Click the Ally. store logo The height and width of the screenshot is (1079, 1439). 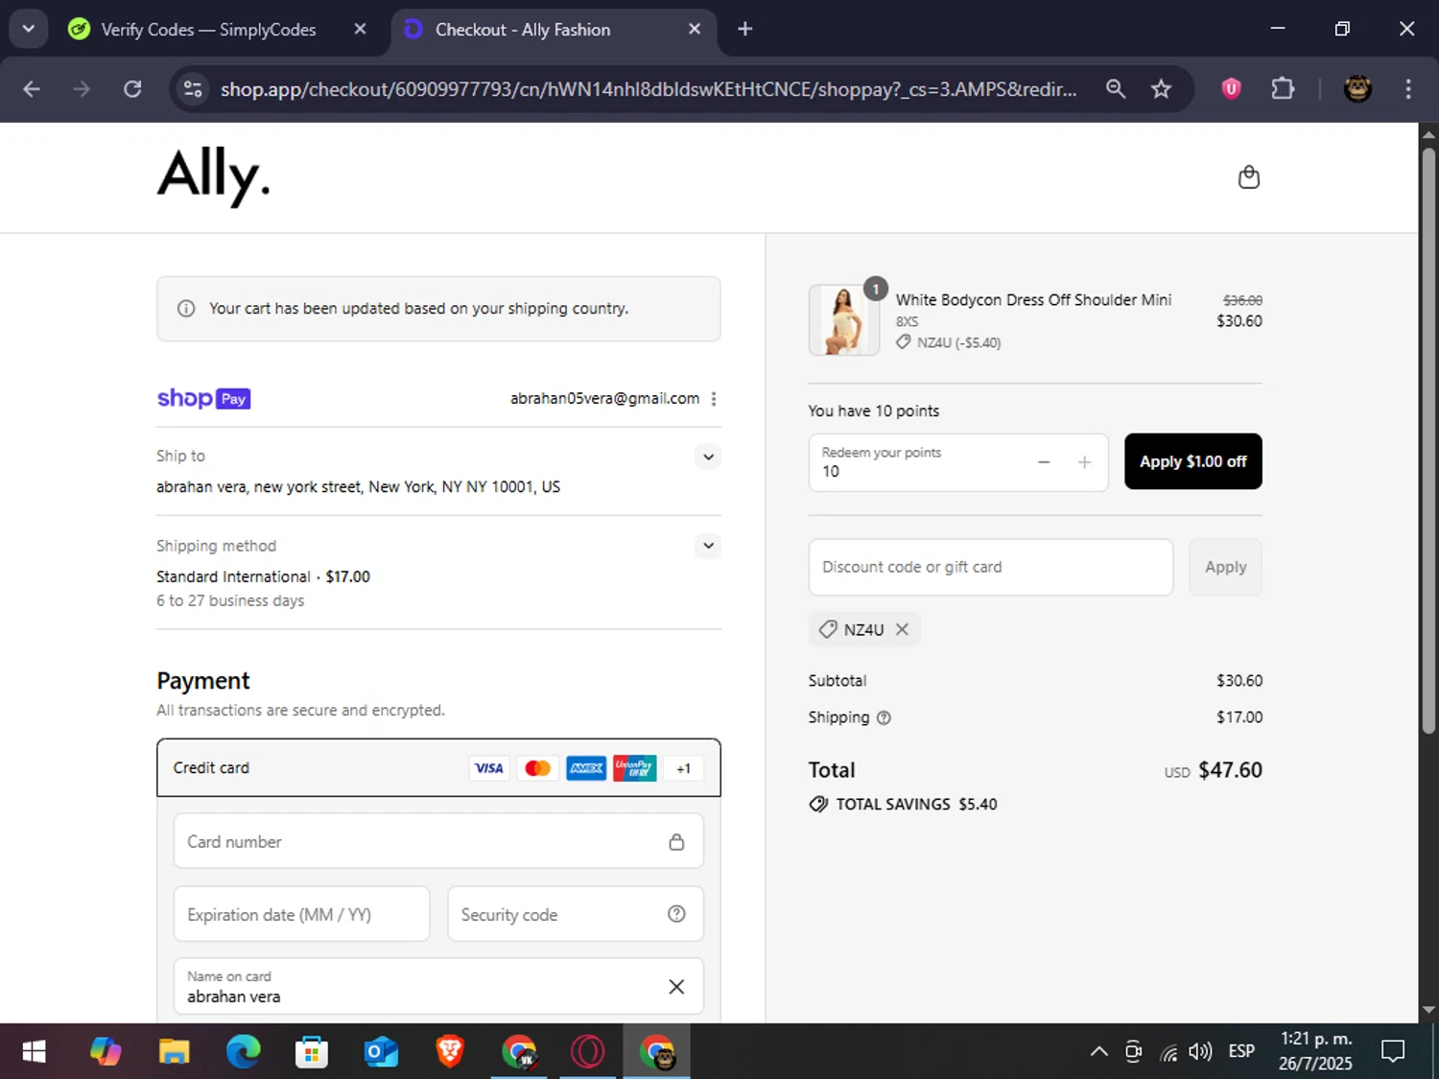[214, 176]
